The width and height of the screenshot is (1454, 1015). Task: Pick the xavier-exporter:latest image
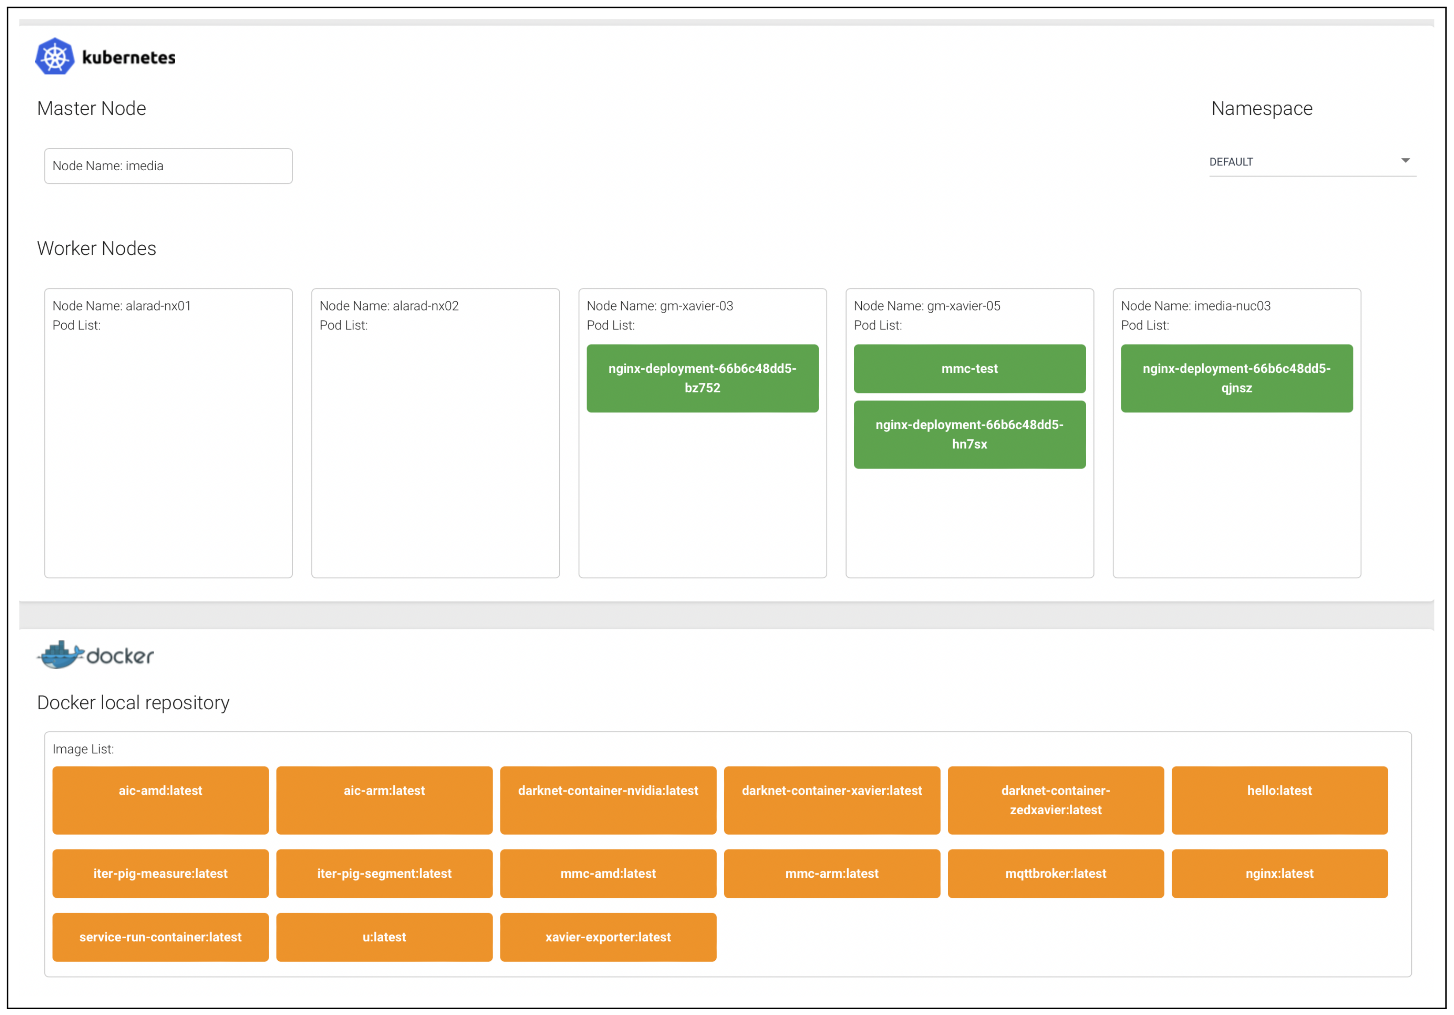coord(608,937)
